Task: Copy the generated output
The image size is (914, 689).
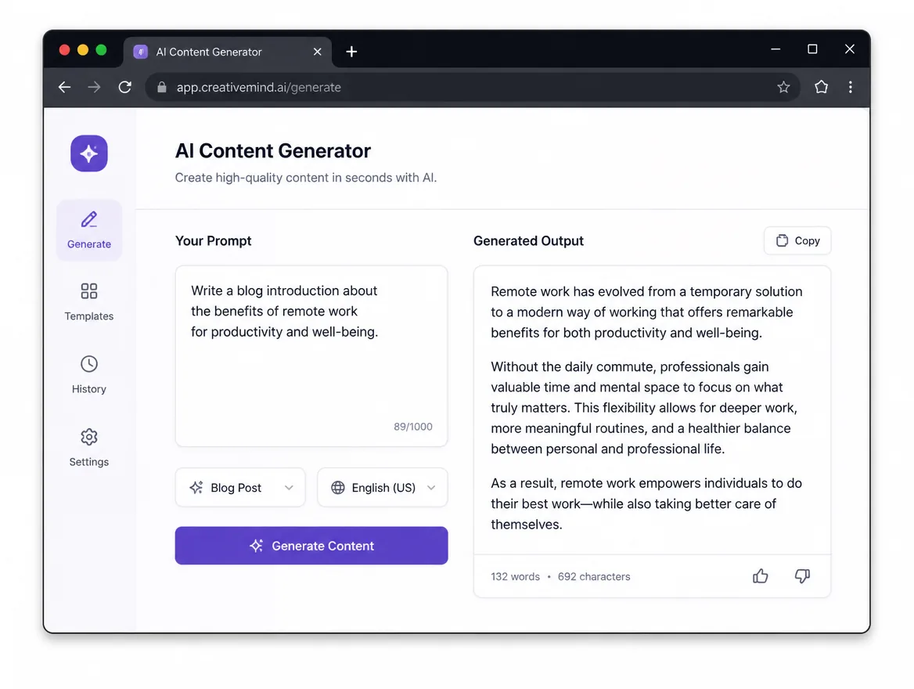Action: coord(797,240)
